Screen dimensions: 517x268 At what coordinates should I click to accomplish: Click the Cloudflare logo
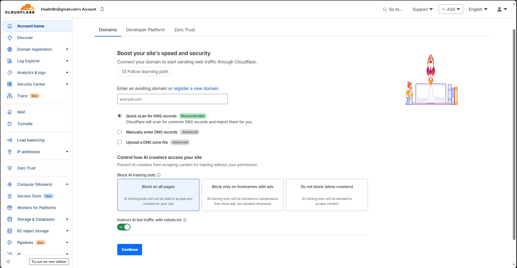click(20, 9)
